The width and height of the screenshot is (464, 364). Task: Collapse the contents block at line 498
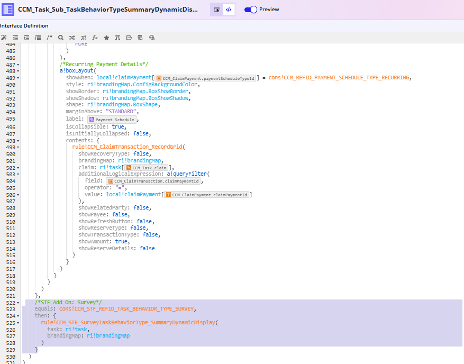click(18, 141)
